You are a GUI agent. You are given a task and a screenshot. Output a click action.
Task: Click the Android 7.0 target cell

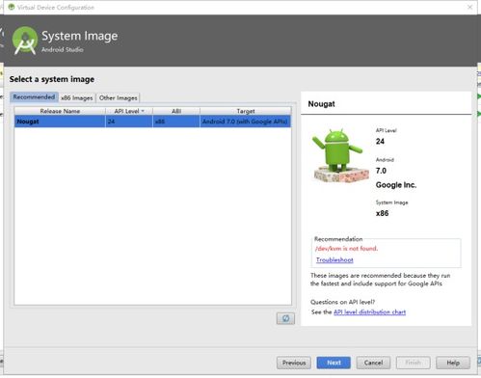(x=246, y=121)
